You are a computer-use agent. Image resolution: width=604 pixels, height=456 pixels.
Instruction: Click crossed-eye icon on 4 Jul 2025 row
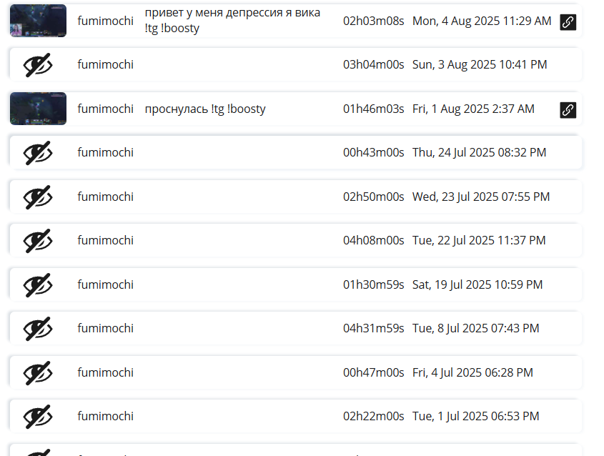38,373
